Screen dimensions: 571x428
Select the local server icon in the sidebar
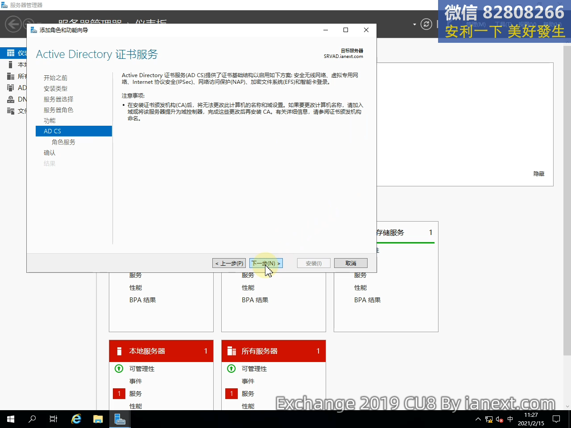coord(11,65)
